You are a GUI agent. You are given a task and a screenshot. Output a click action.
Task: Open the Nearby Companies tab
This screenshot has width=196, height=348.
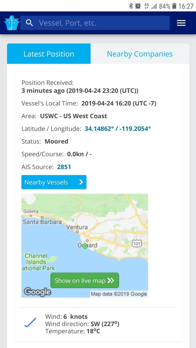[140, 54]
